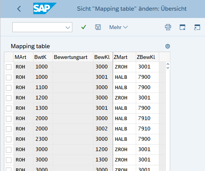This screenshot has width=205, height=171.
Task: Select row ROH 2300 checkbox
Action: coord(8,139)
